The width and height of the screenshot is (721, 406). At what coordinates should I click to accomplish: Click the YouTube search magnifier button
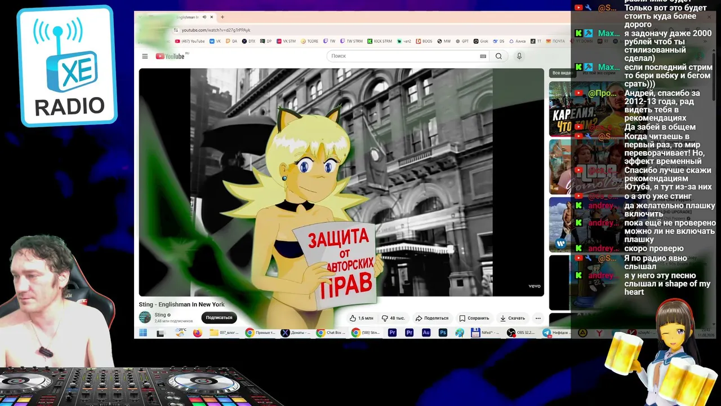(499, 56)
